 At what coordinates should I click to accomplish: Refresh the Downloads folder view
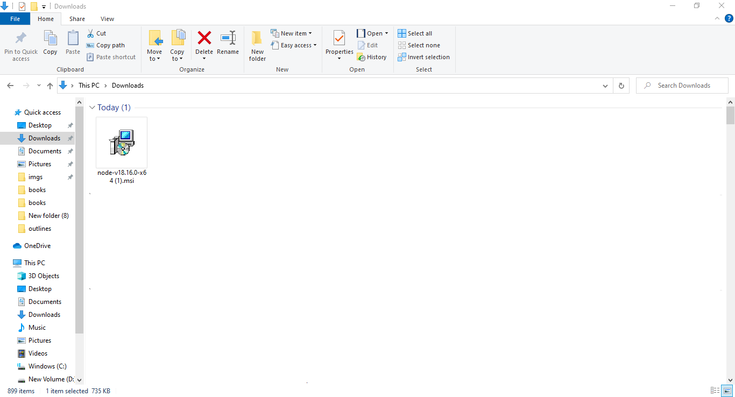[x=621, y=86]
